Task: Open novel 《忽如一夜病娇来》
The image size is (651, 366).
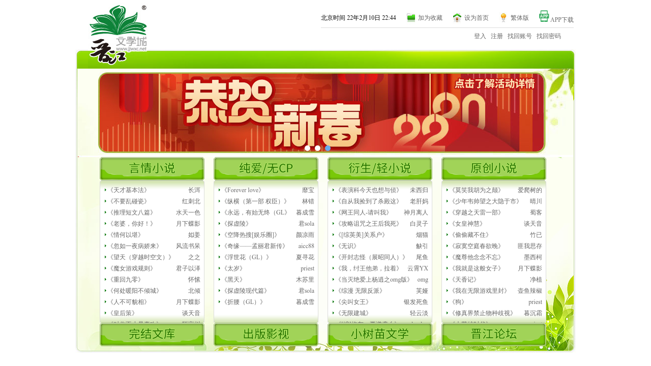Action: 134,246
